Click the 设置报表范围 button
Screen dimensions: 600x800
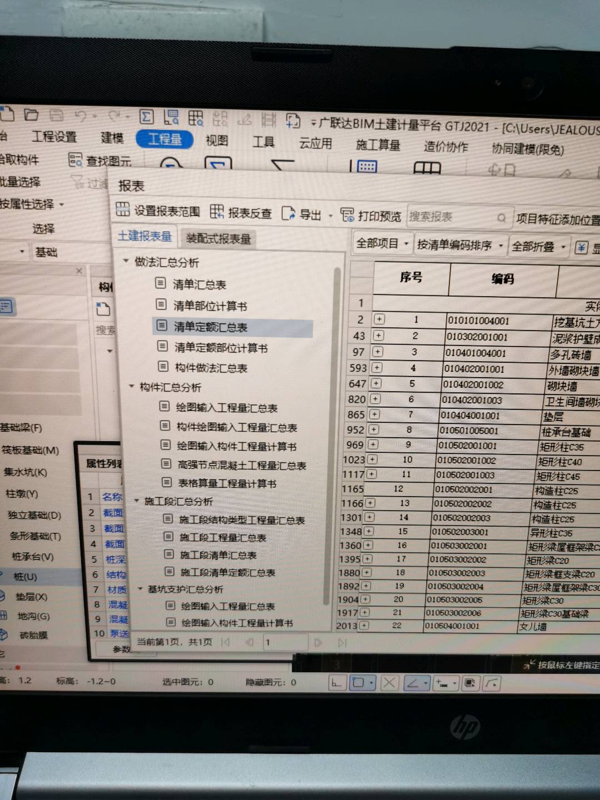click(158, 211)
